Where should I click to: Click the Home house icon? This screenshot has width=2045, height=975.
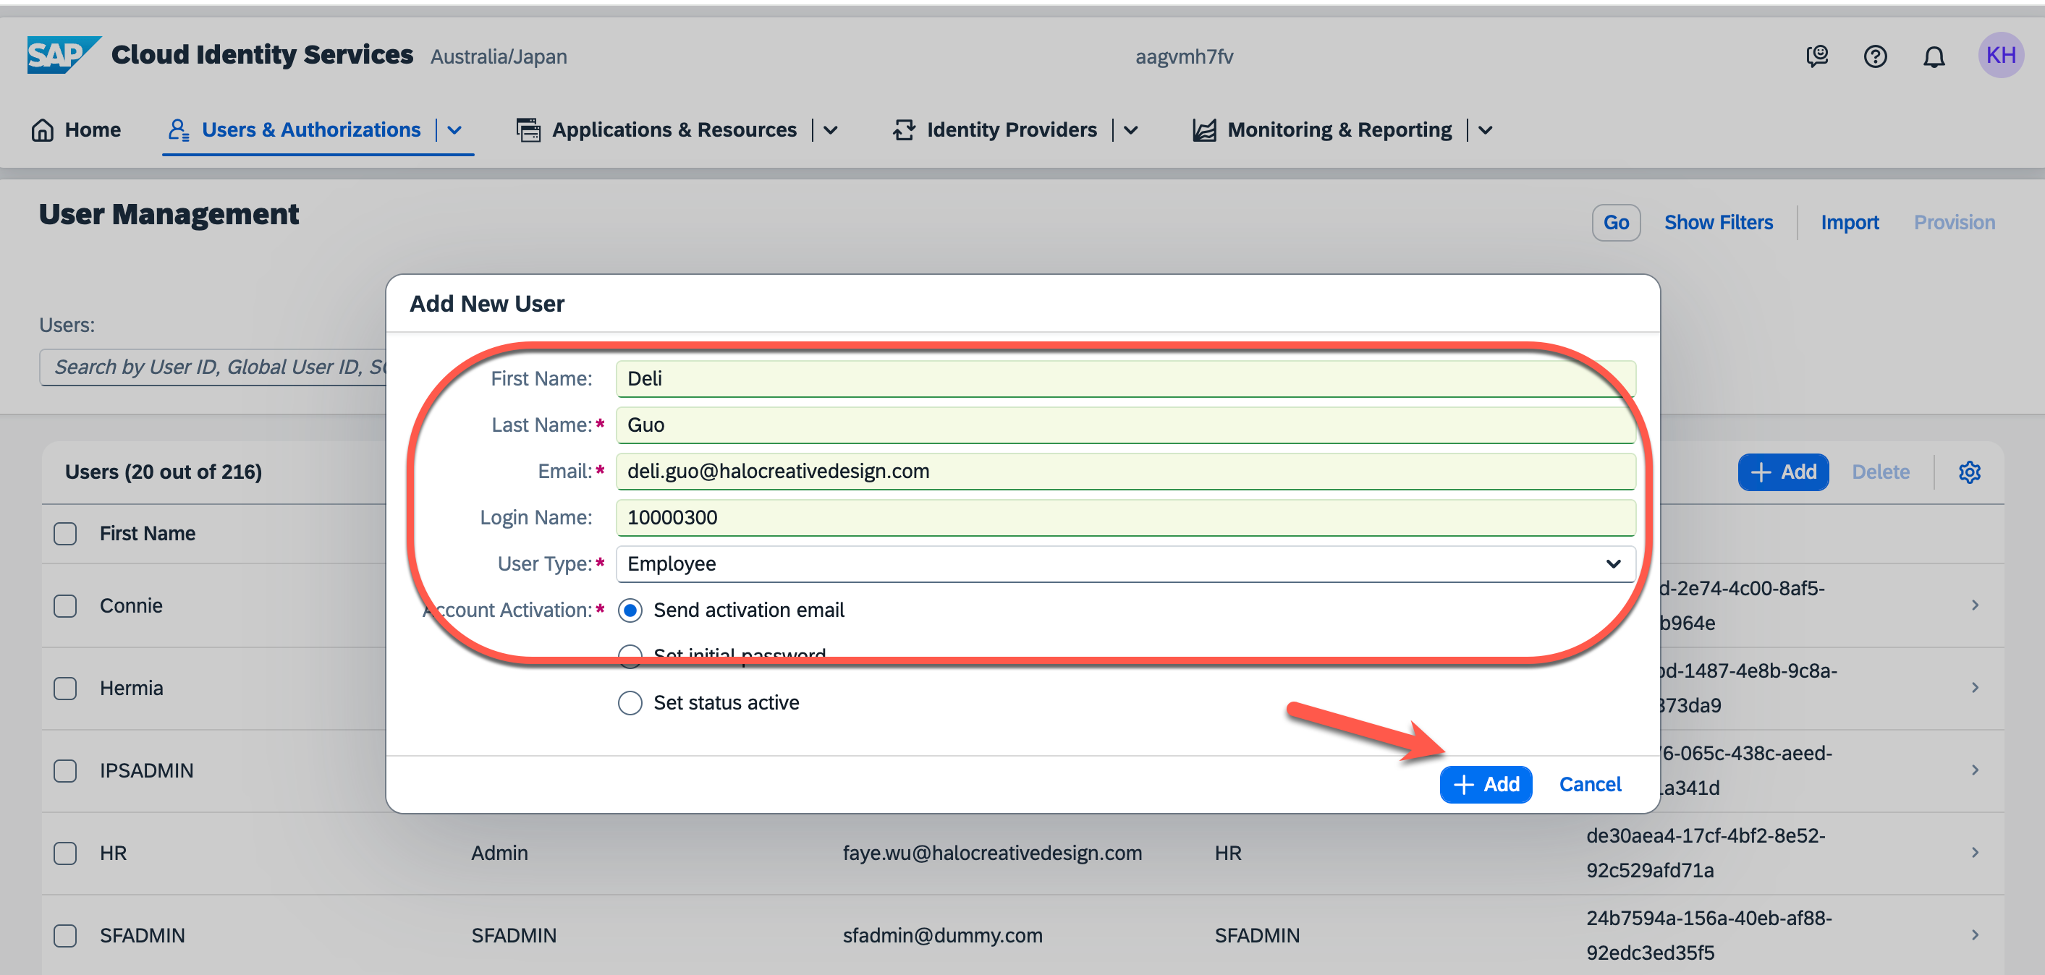43,129
